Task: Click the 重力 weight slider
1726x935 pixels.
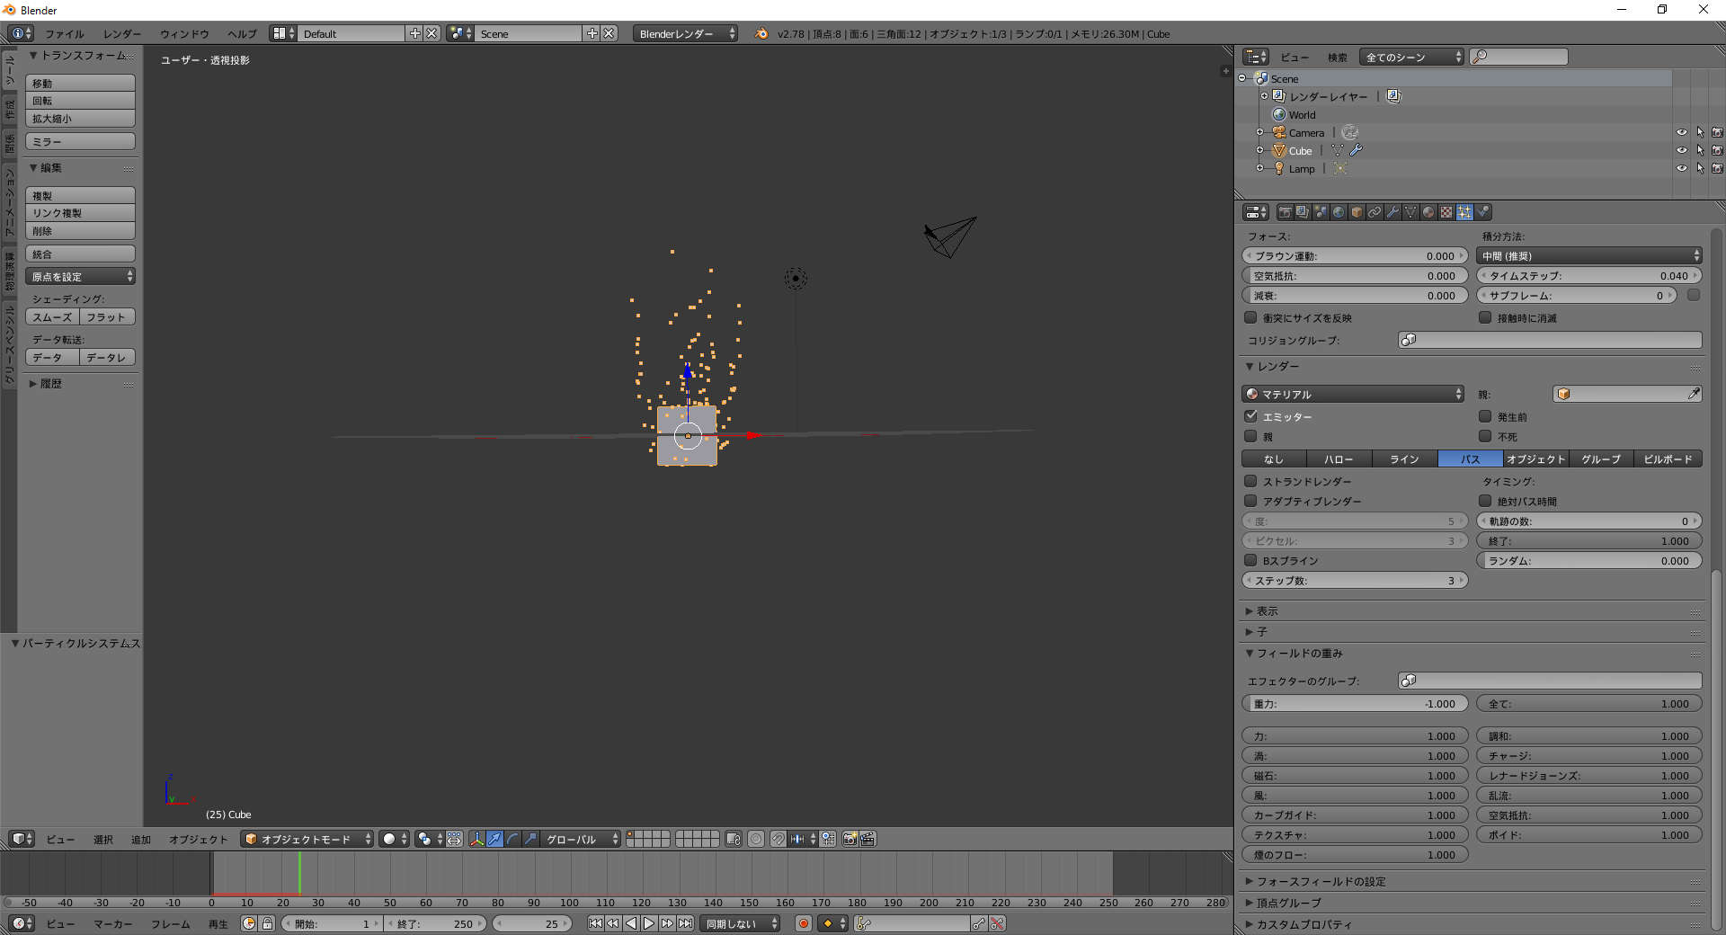Action: [x=1354, y=704]
